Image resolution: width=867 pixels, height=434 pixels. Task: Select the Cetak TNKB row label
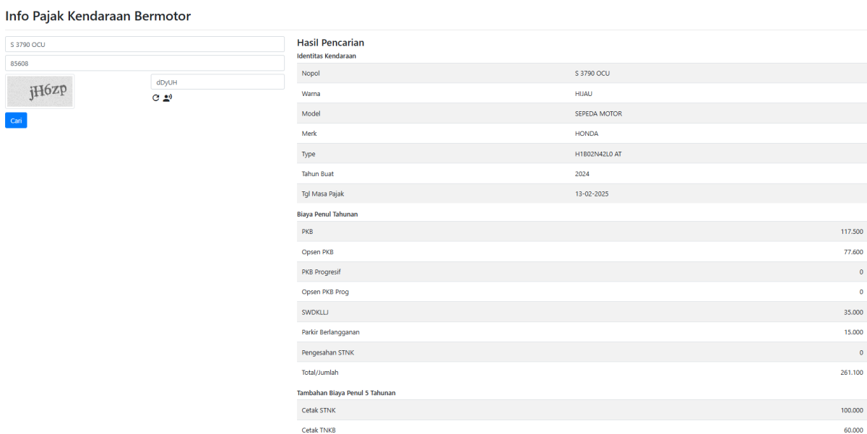[319, 430]
